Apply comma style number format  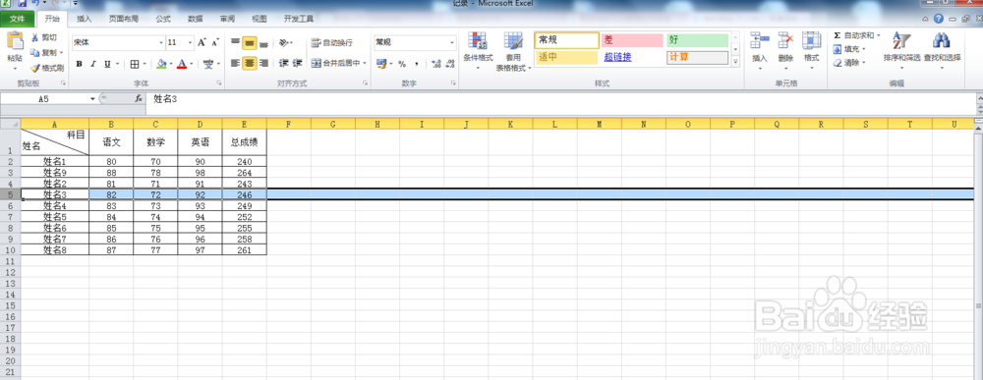click(416, 64)
